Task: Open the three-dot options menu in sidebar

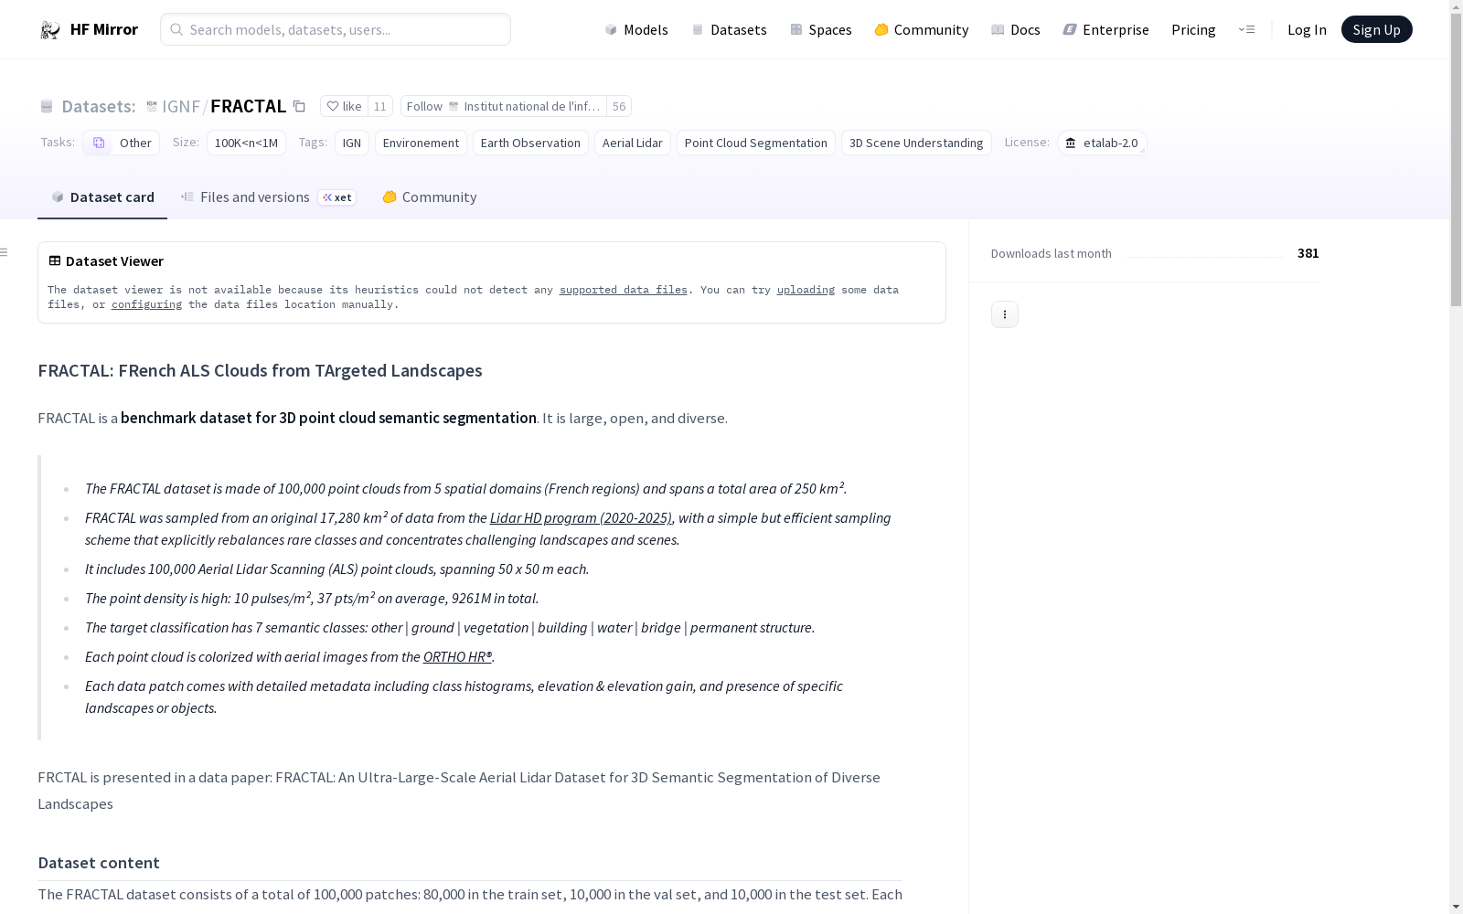Action: click(1005, 314)
